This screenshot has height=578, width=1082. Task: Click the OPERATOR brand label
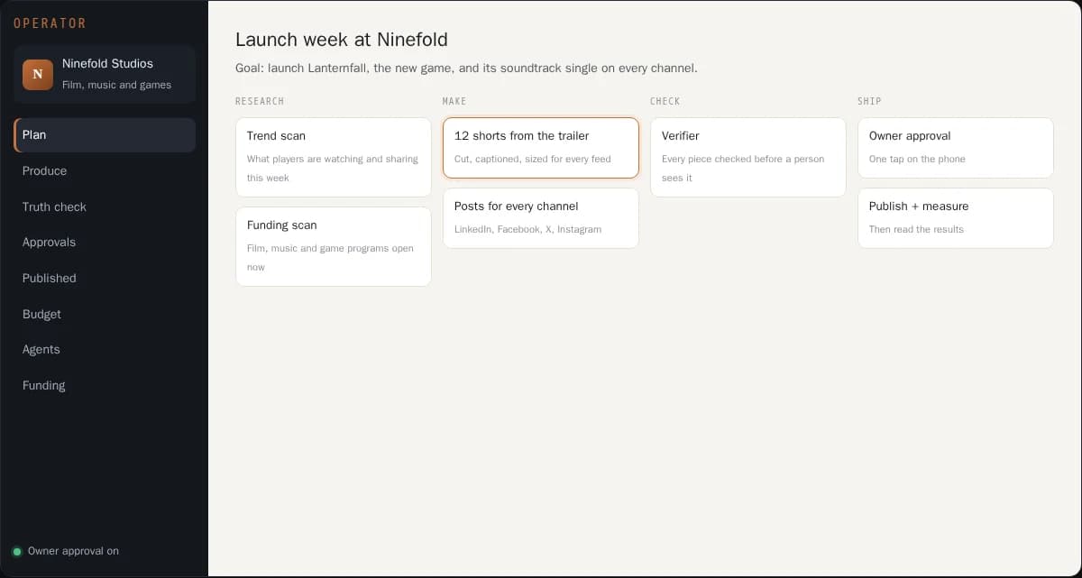point(50,23)
